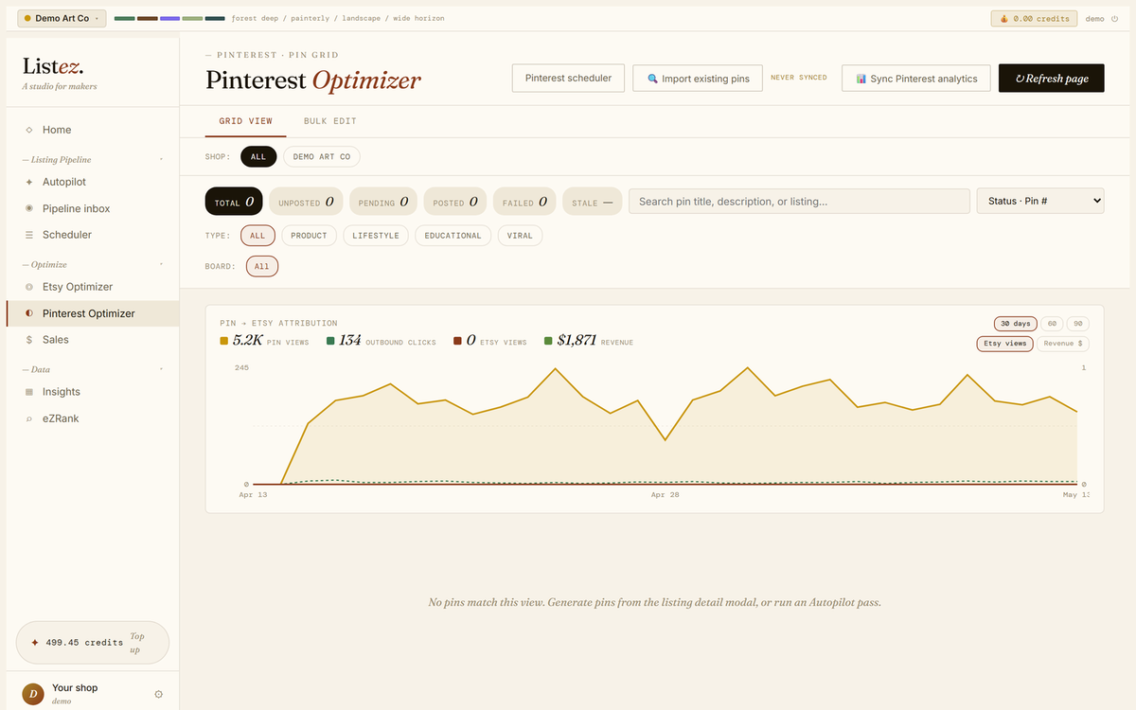Collapse the Listing Pipeline section
The image size is (1136, 710).
click(92, 160)
